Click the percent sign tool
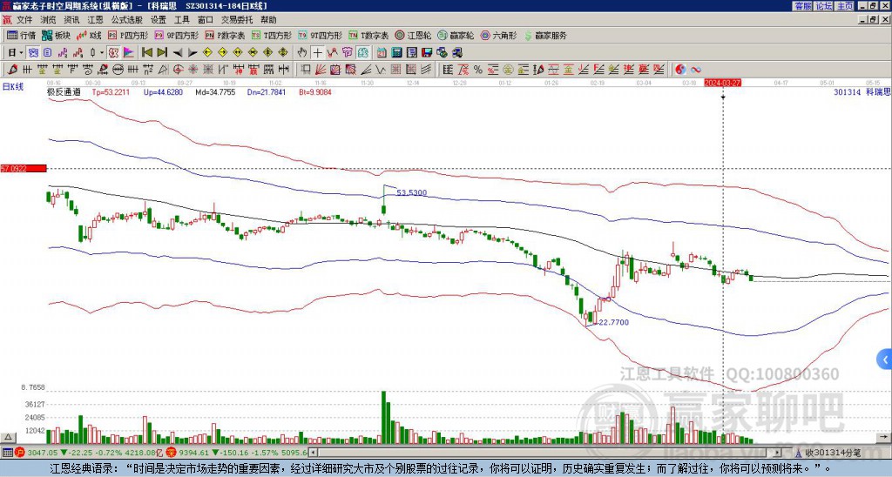Viewport: 892px width, 477px height. coord(478,70)
